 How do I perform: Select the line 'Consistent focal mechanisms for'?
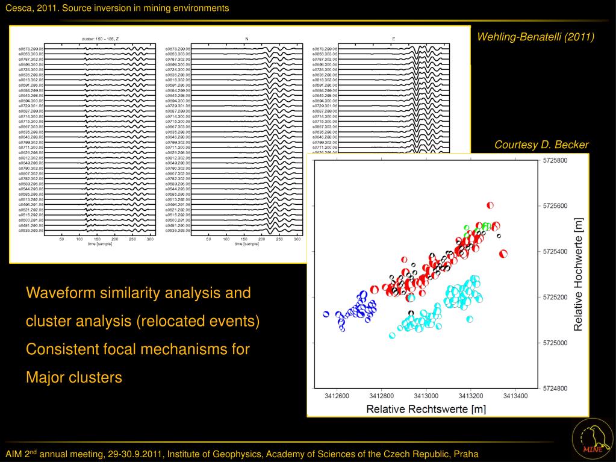[x=138, y=349]
